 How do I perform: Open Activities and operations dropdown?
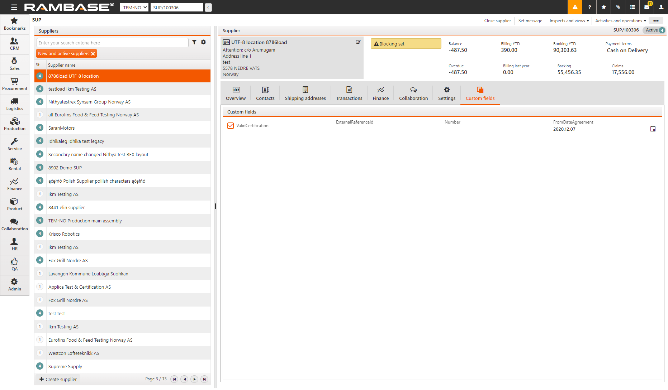point(620,21)
